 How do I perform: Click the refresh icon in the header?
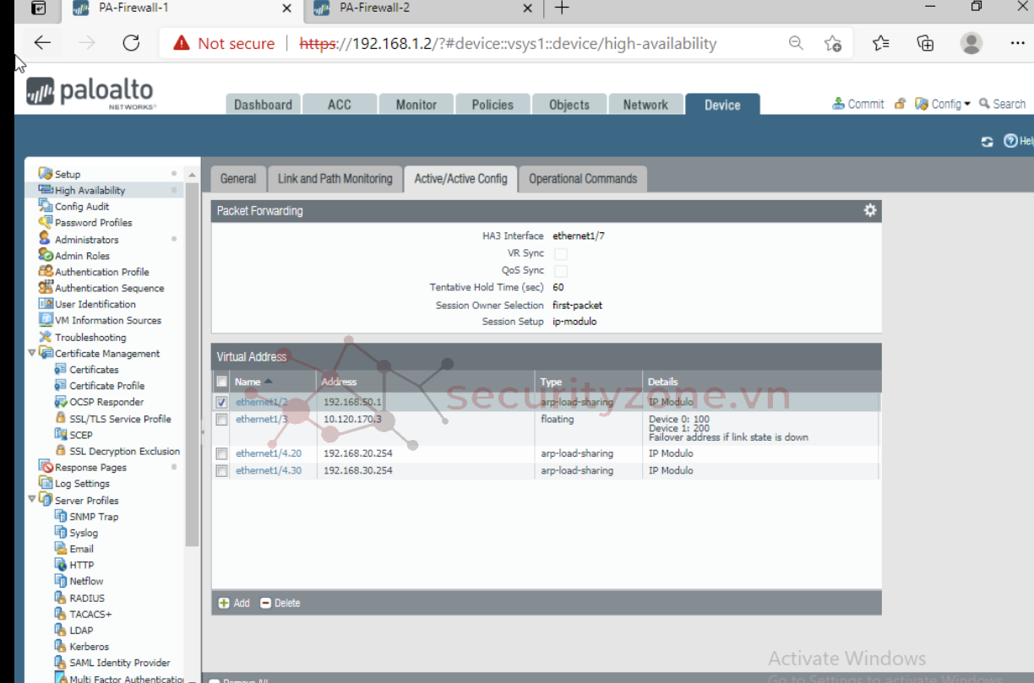987,142
